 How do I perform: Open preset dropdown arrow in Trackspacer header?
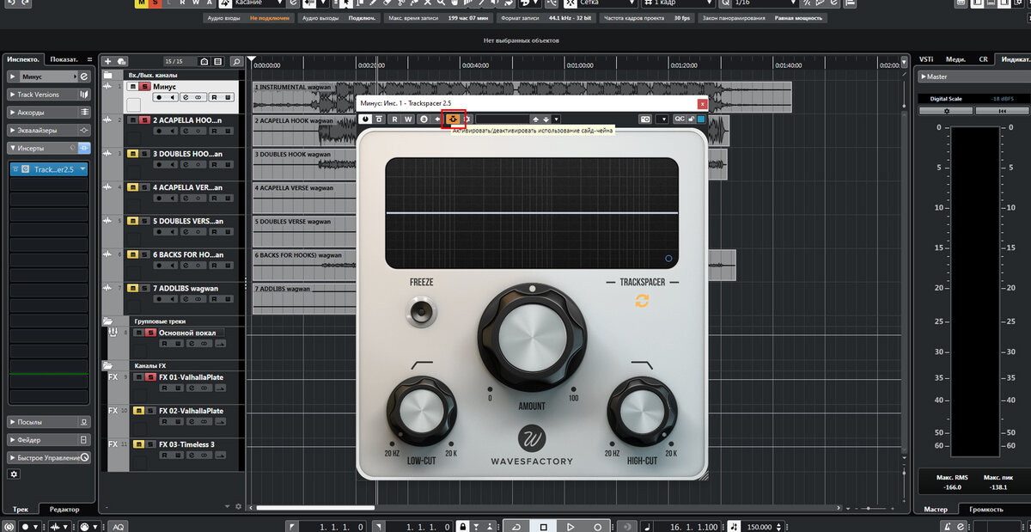(x=557, y=119)
